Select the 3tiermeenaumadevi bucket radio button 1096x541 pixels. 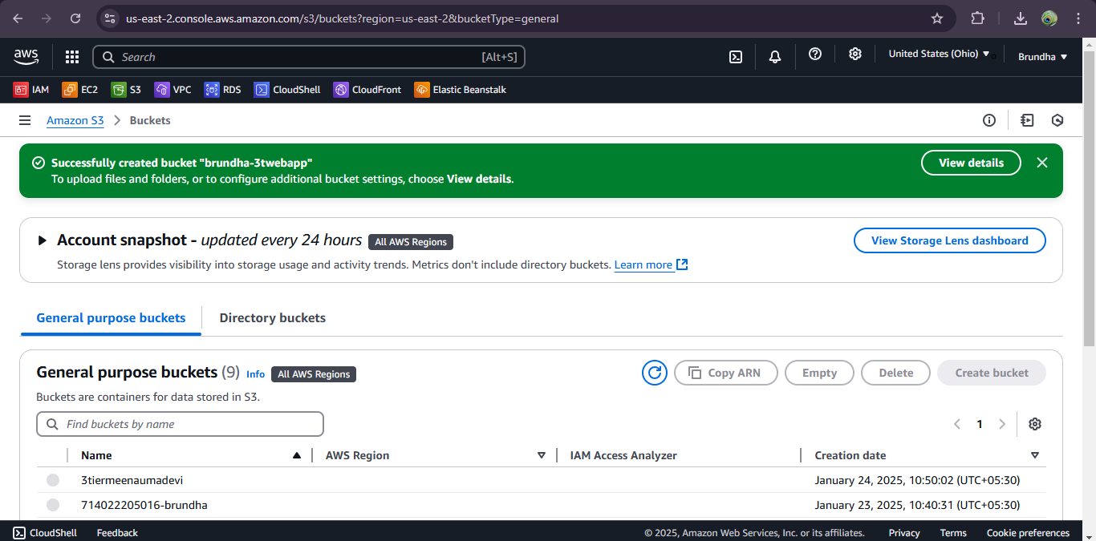pos(53,480)
